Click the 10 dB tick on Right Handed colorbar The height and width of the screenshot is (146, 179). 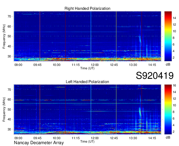(x=174, y=31)
